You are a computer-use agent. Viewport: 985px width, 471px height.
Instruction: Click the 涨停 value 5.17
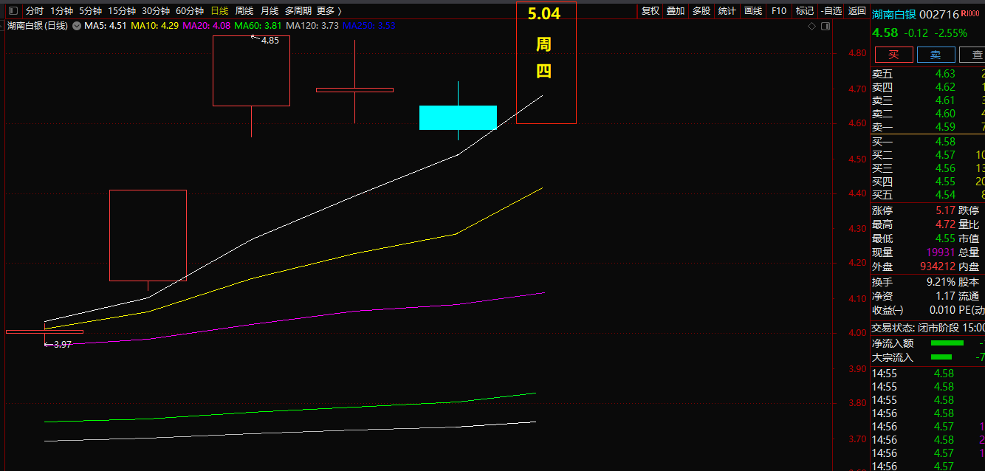945,210
